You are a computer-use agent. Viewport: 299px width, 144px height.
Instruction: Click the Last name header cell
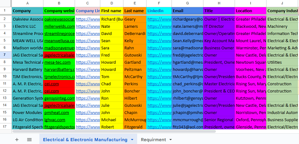134,11
